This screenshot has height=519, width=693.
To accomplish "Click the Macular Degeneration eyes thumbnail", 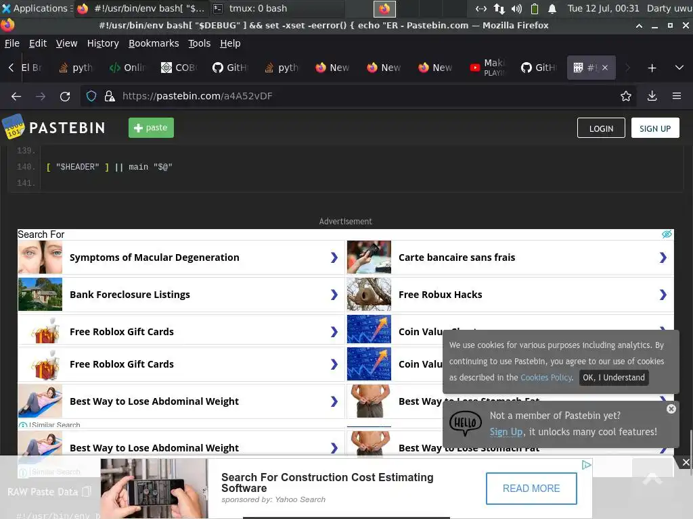I will click(x=40, y=257).
